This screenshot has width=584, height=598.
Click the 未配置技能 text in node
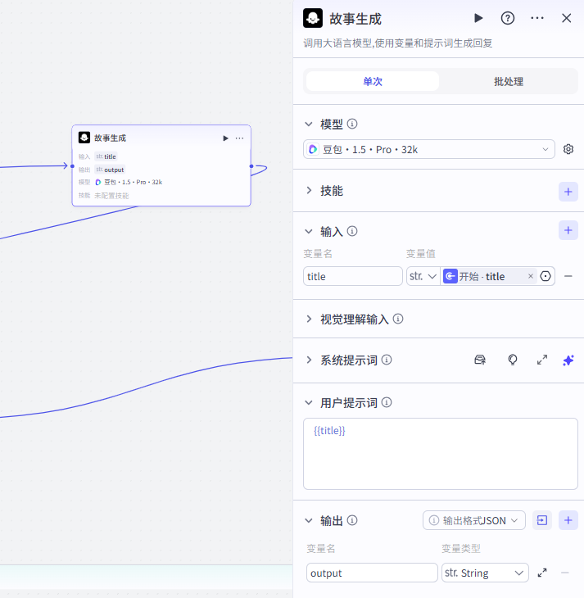pos(111,196)
